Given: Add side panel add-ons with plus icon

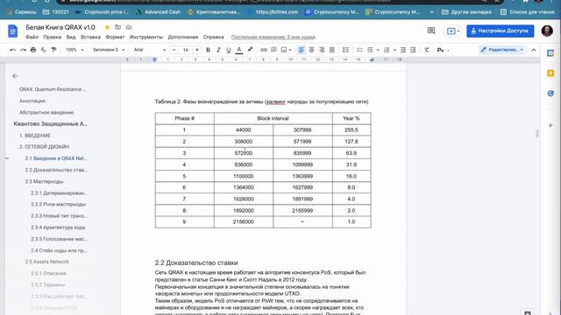Looking at the screenshot, I should pos(550,125).
